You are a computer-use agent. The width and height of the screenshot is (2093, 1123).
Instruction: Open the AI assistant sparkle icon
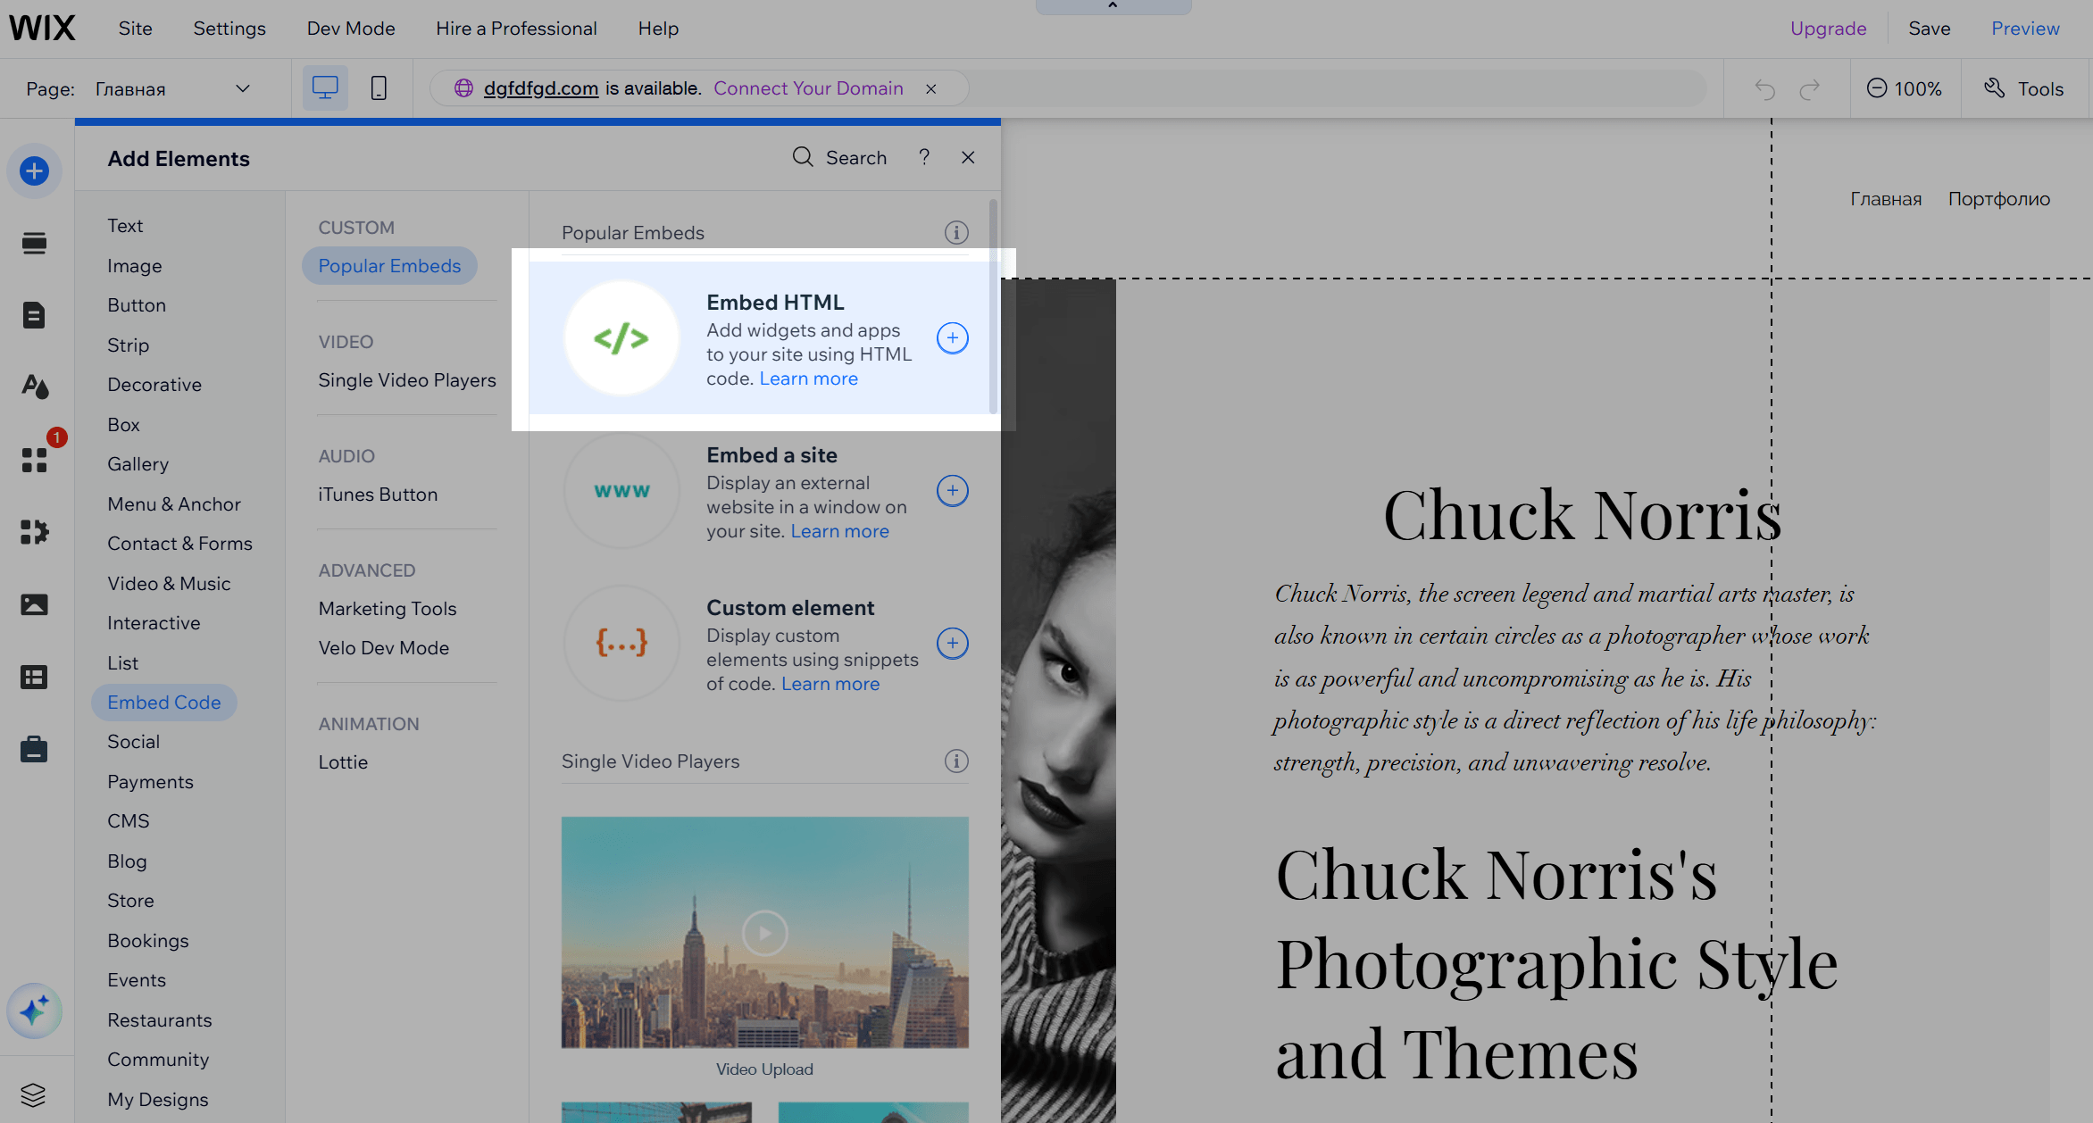pos(34,1011)
